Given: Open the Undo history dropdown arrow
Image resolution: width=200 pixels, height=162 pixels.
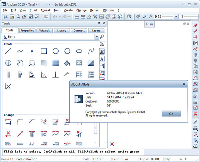Looking at the screenshot, I should click(x=60, y=17).
